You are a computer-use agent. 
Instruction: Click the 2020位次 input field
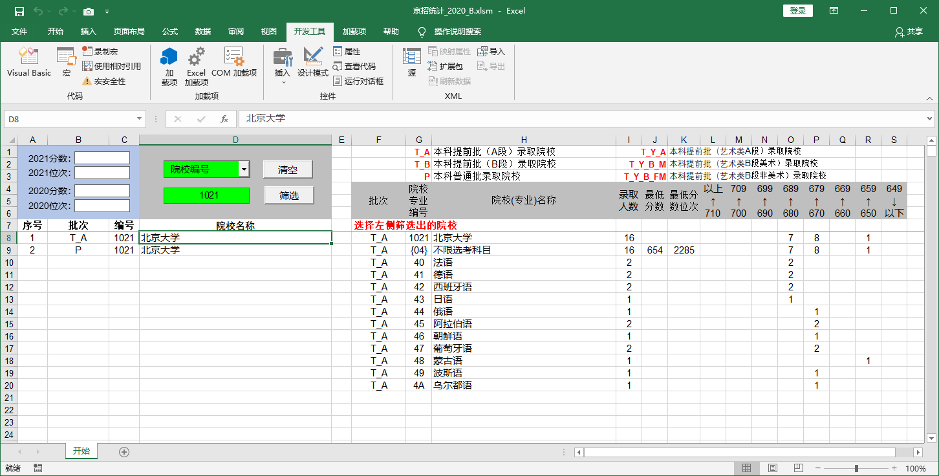(102, 206)
